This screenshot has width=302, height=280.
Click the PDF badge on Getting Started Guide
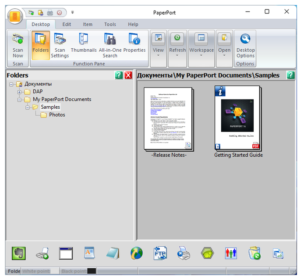pos(256,145)
